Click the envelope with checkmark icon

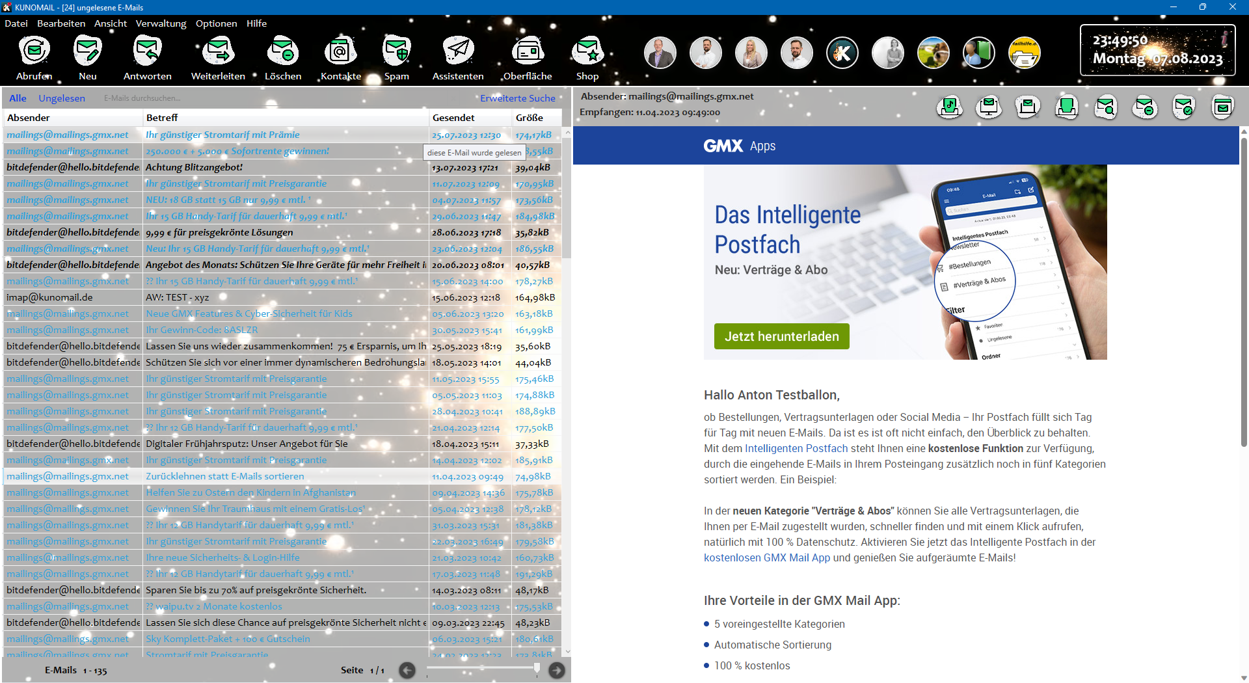click(1184, 106)
